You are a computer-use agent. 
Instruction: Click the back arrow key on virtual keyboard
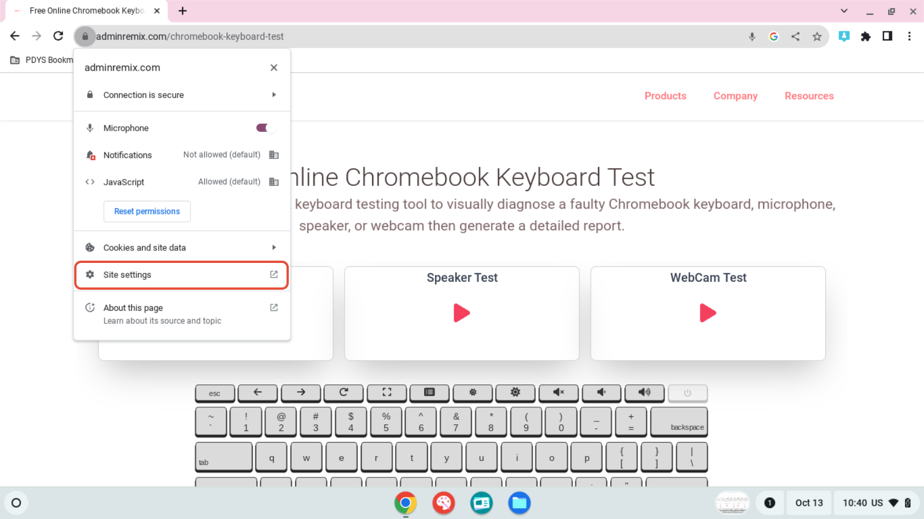(257, 393)
